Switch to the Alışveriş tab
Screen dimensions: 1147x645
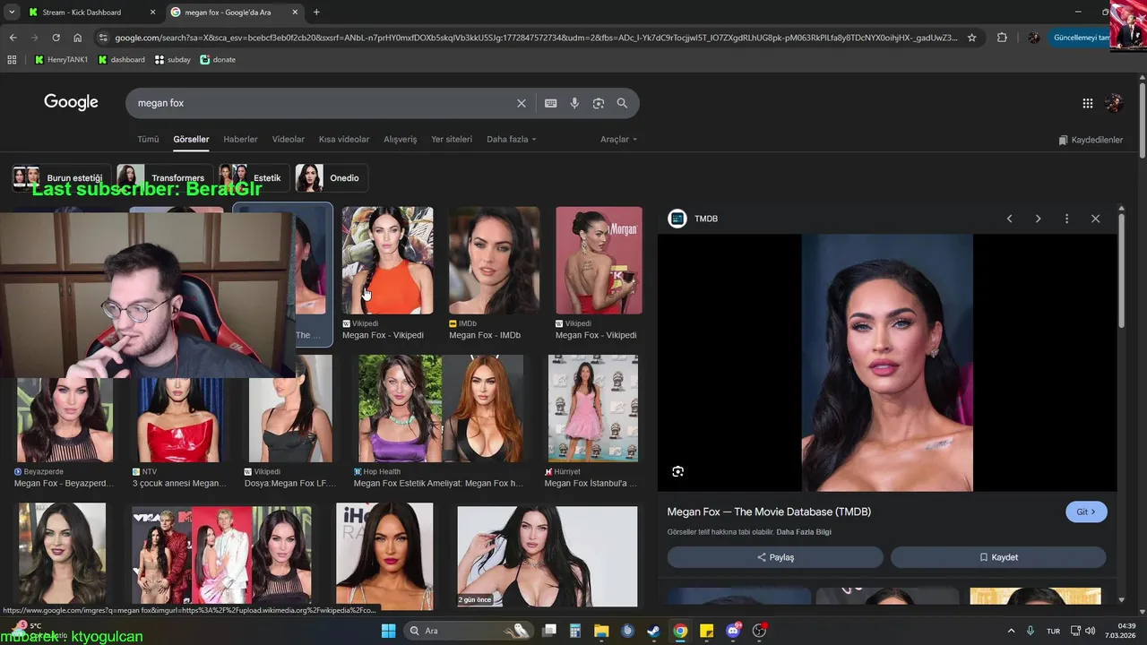point(401,140)
